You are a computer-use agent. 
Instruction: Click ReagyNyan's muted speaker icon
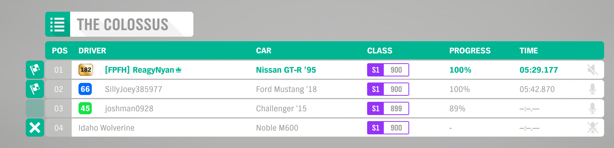click(x=592, y=70)
